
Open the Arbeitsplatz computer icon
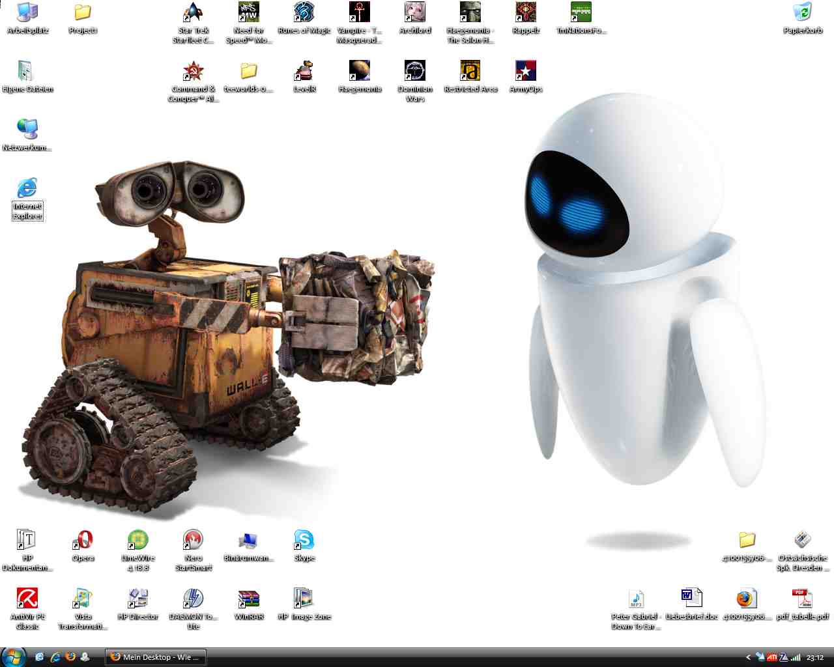[27, 13]
